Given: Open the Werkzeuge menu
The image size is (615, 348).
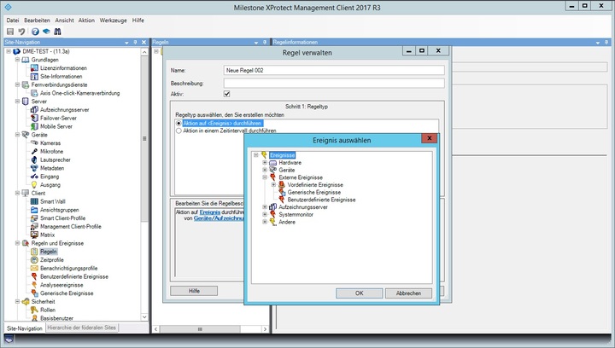Looking at the screenshot, I should [114, 19].
